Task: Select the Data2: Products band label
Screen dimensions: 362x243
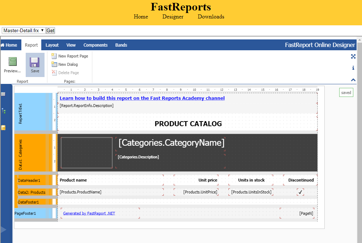Action: tap(31, 192)
